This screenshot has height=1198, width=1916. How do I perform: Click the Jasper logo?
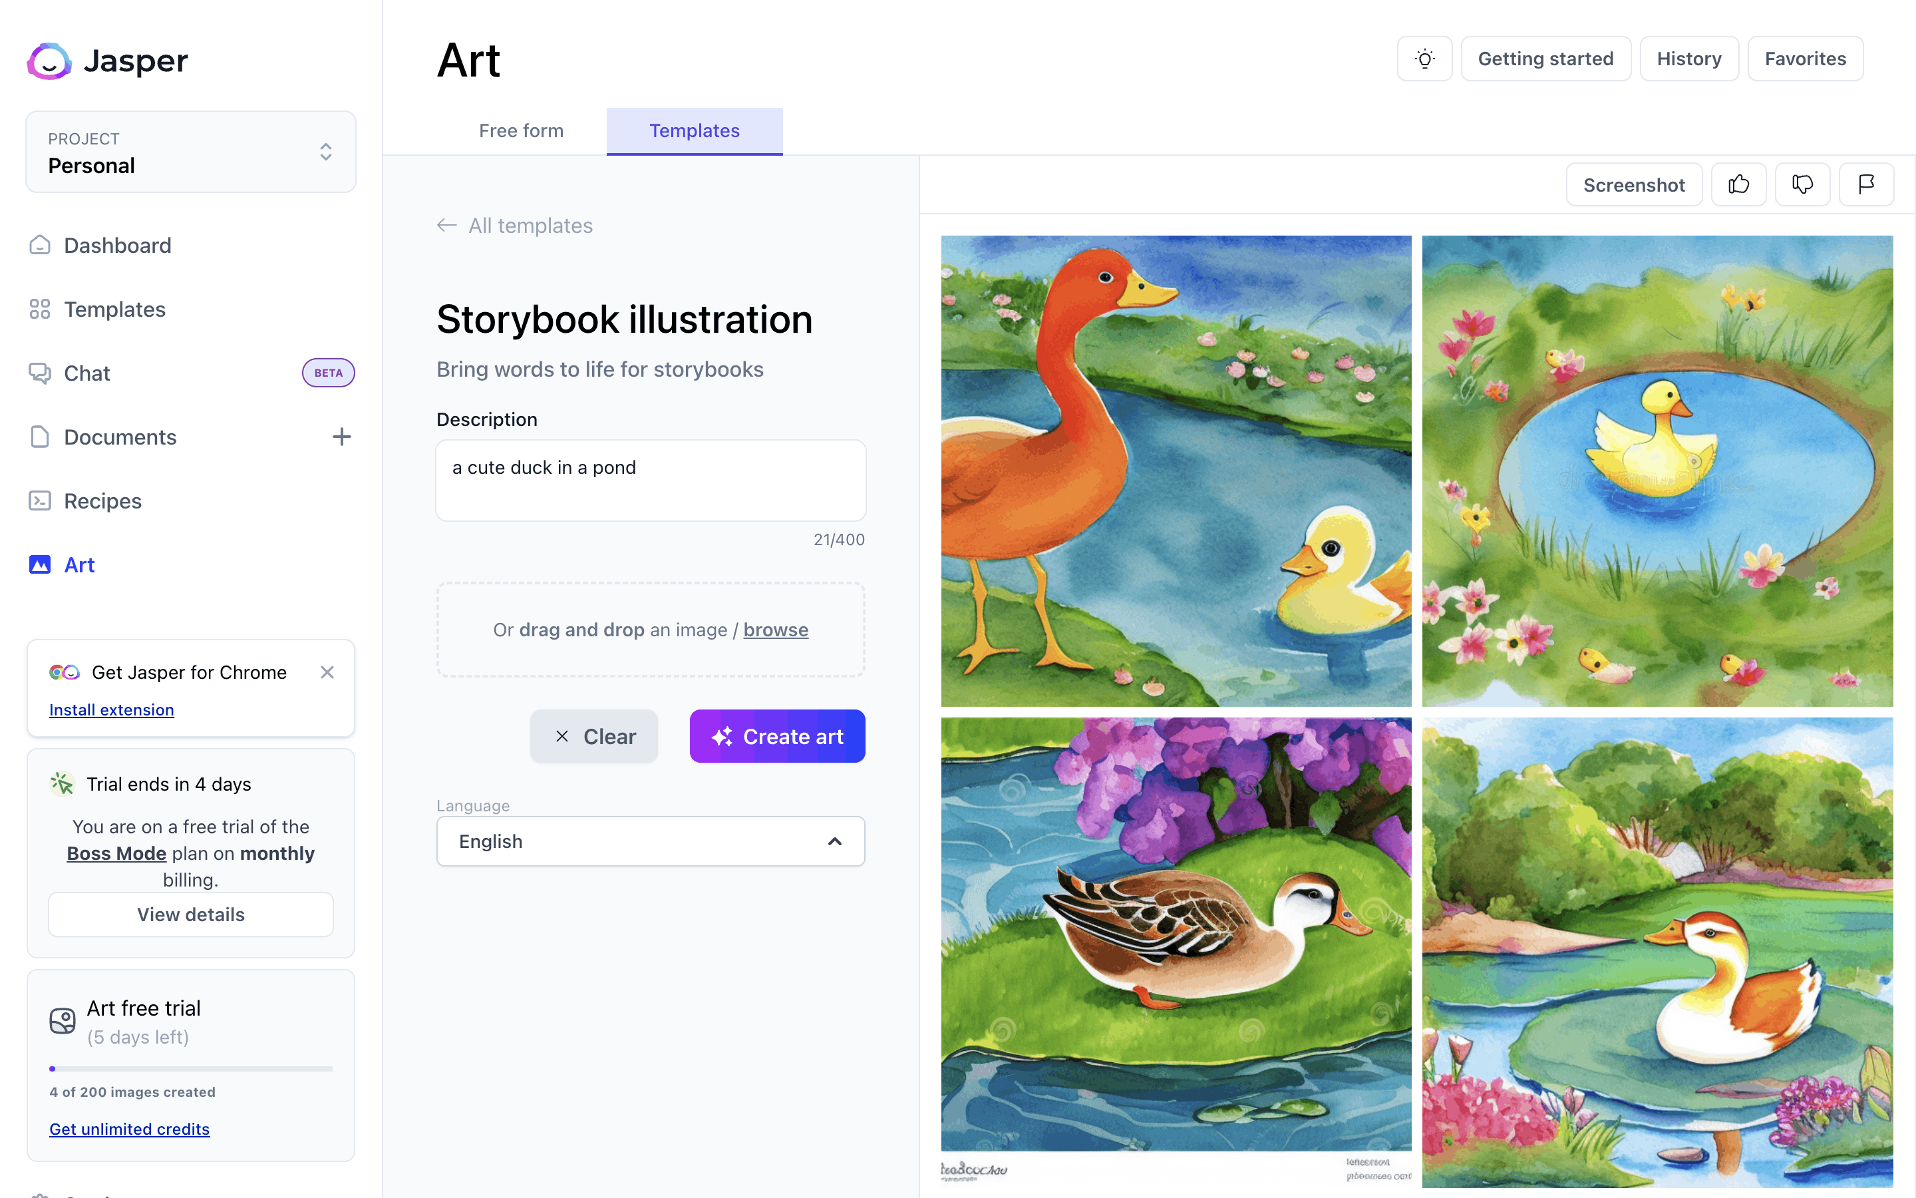[x=108, y=60]
